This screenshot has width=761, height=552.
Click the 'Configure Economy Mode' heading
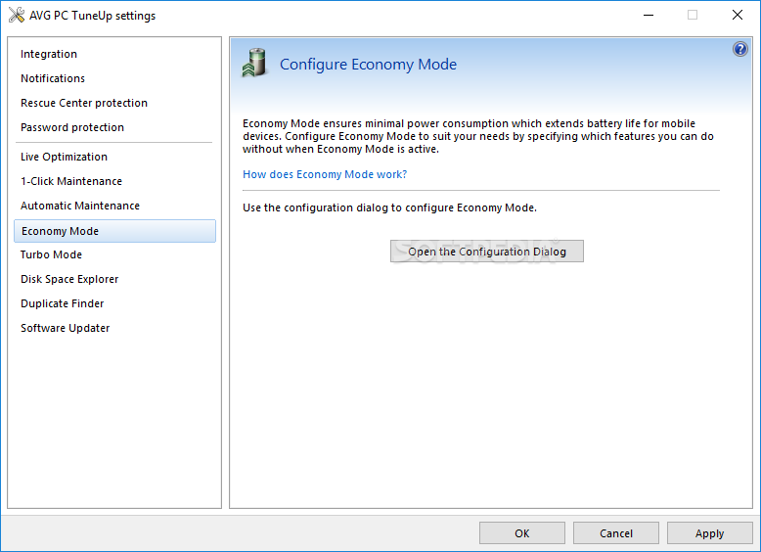click(x=368, y=64)
